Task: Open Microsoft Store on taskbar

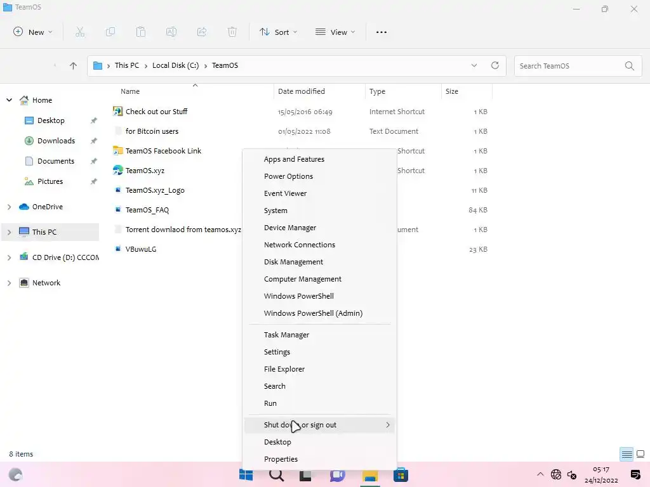Action: point(401,475)
